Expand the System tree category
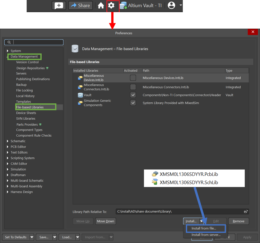Viewport: 260px width, 243px height. tap(8, 51)
